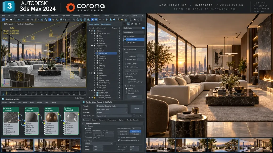273x153 pixels.
Task: Open the Rendering menu
Action: [77, 16]
